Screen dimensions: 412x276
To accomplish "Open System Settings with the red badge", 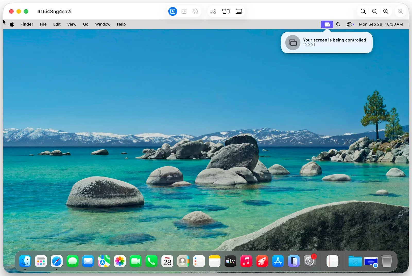I will pos(310,261).
